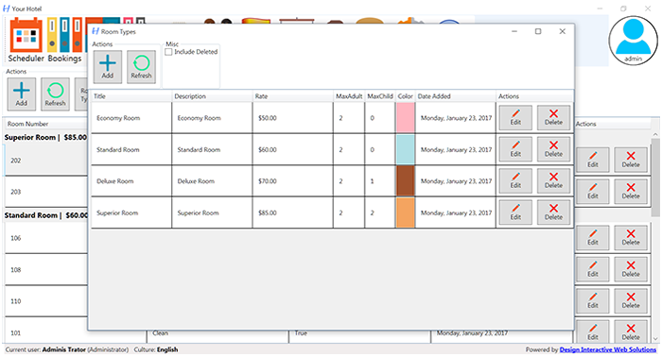
Task: Edit the Superior Room type
Action: point(515,212)
